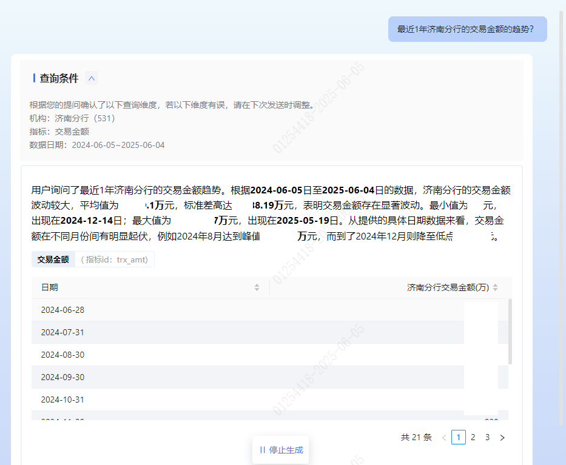Screen dimensions: 566x465
Task: Click the 指标id: trx_amt label
Action: point(115,259)
